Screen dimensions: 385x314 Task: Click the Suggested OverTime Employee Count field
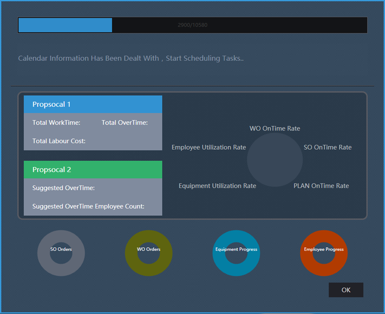88,207
